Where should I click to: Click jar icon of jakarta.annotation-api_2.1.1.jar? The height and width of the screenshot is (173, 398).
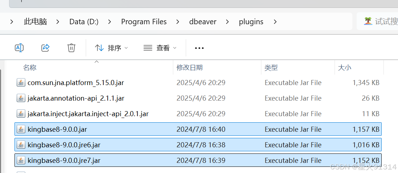coord(21,98)
